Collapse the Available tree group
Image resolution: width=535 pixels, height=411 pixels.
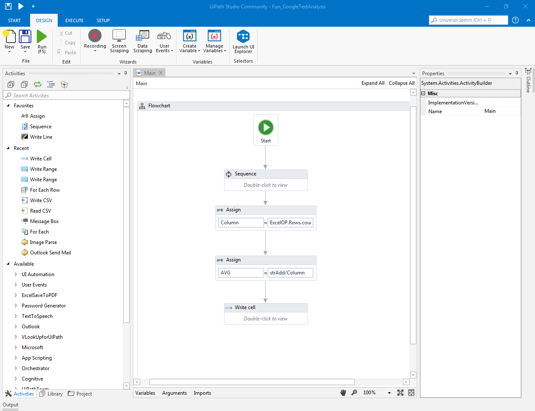tap(8, 264)
